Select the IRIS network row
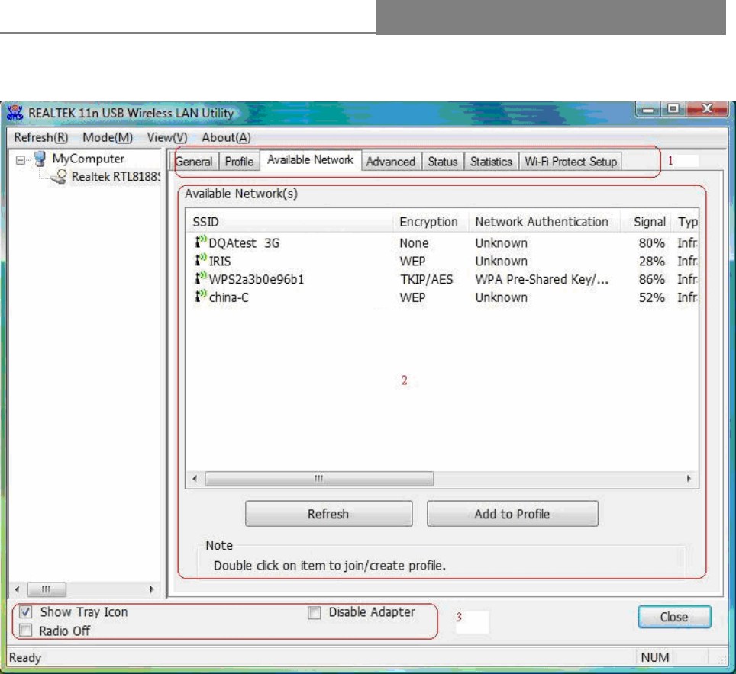Viewport: 736px width, 674px height. pyautogui.click(x=442, y=261)
